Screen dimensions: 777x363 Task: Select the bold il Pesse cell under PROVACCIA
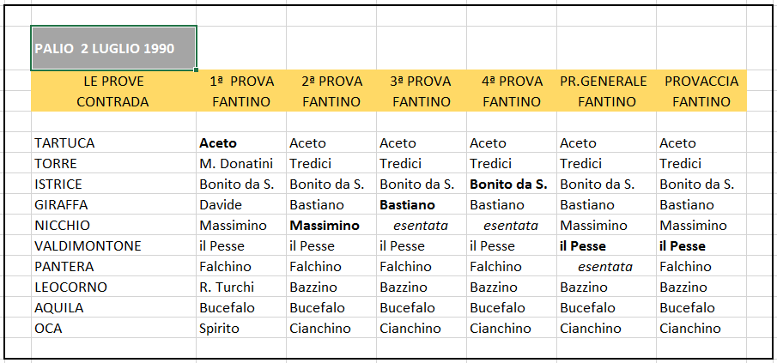701,246
